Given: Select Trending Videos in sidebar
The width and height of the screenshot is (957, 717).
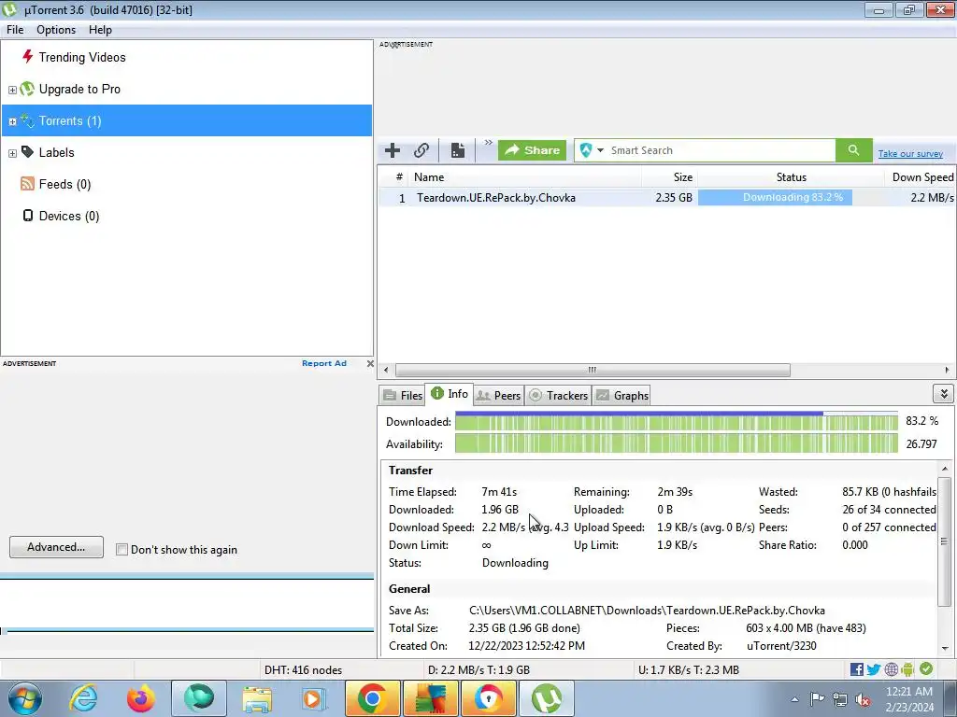Looking at the screenshot, I should coord(82,57).
